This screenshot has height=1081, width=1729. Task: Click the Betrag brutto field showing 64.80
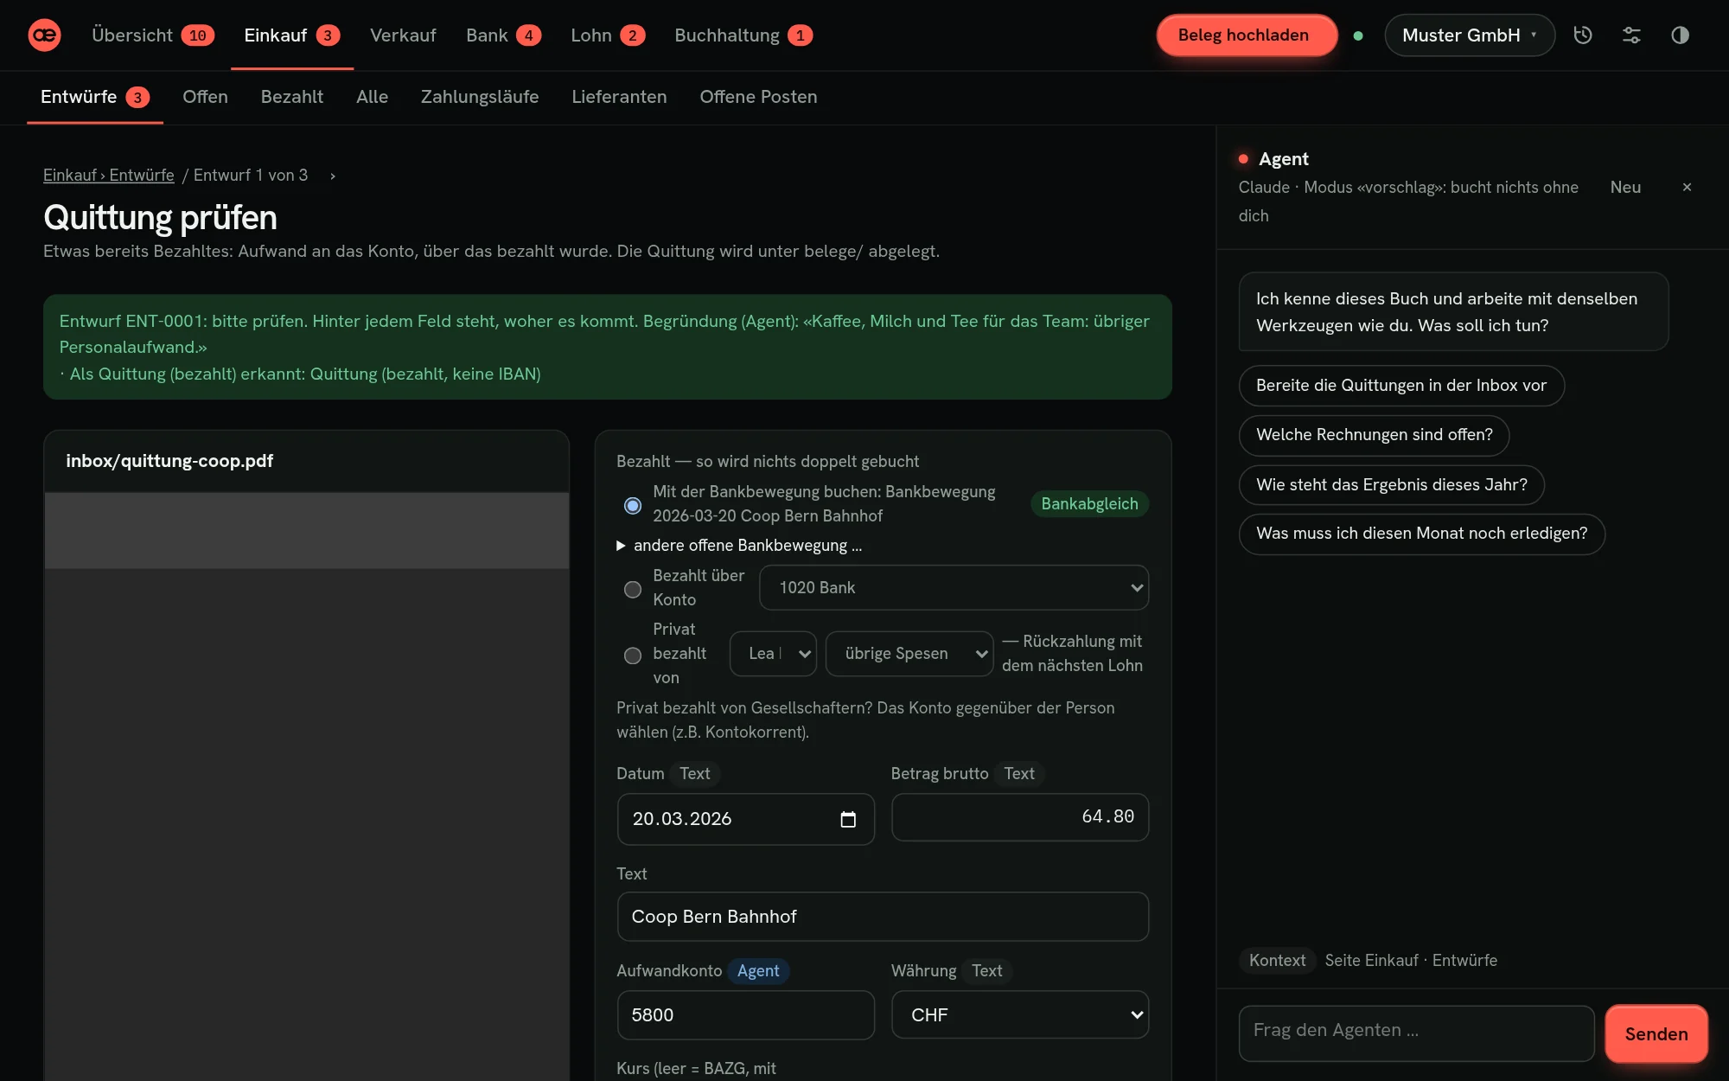1019,817
